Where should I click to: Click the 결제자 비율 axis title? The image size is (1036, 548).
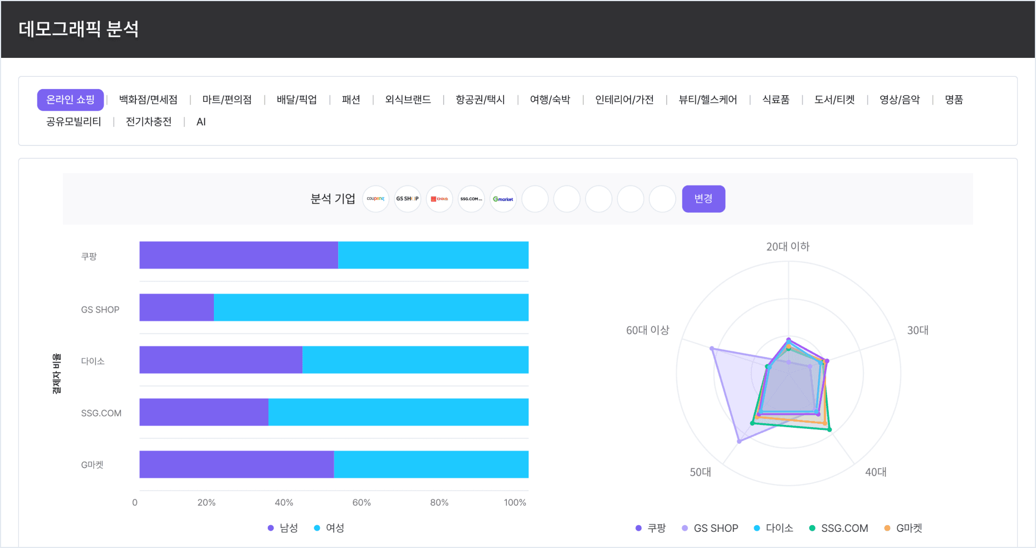56,374
